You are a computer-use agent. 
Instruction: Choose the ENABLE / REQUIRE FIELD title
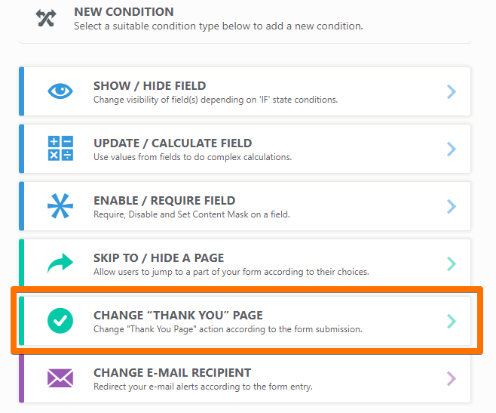click(164, 201)
